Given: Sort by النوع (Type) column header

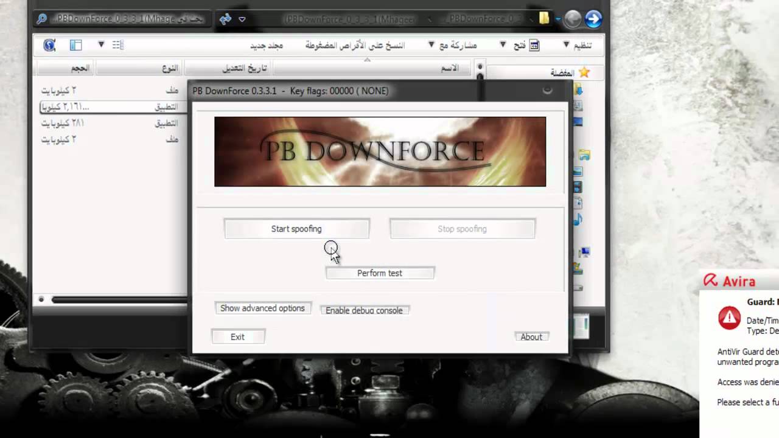Looking at the screenshot, I should (x=139, y=68).
